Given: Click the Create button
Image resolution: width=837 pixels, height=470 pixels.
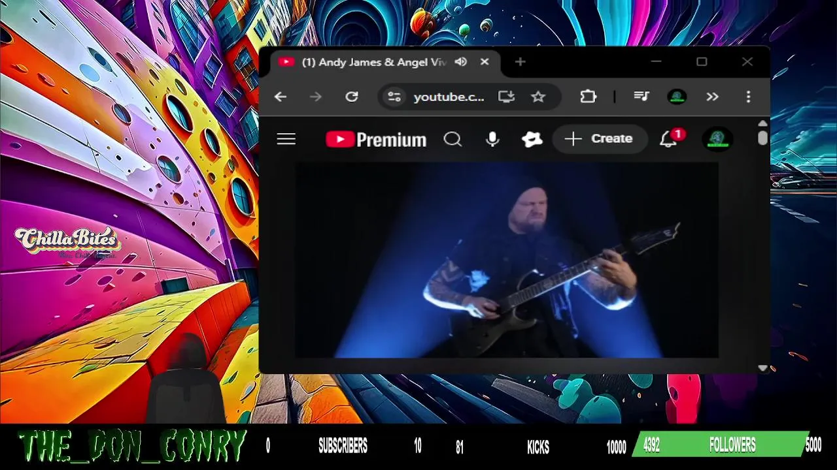Looking at the screenshot, I should (x=600, y=138).
